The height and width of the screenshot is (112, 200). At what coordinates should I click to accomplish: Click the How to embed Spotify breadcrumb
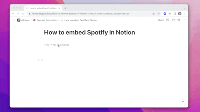point(80,20)
